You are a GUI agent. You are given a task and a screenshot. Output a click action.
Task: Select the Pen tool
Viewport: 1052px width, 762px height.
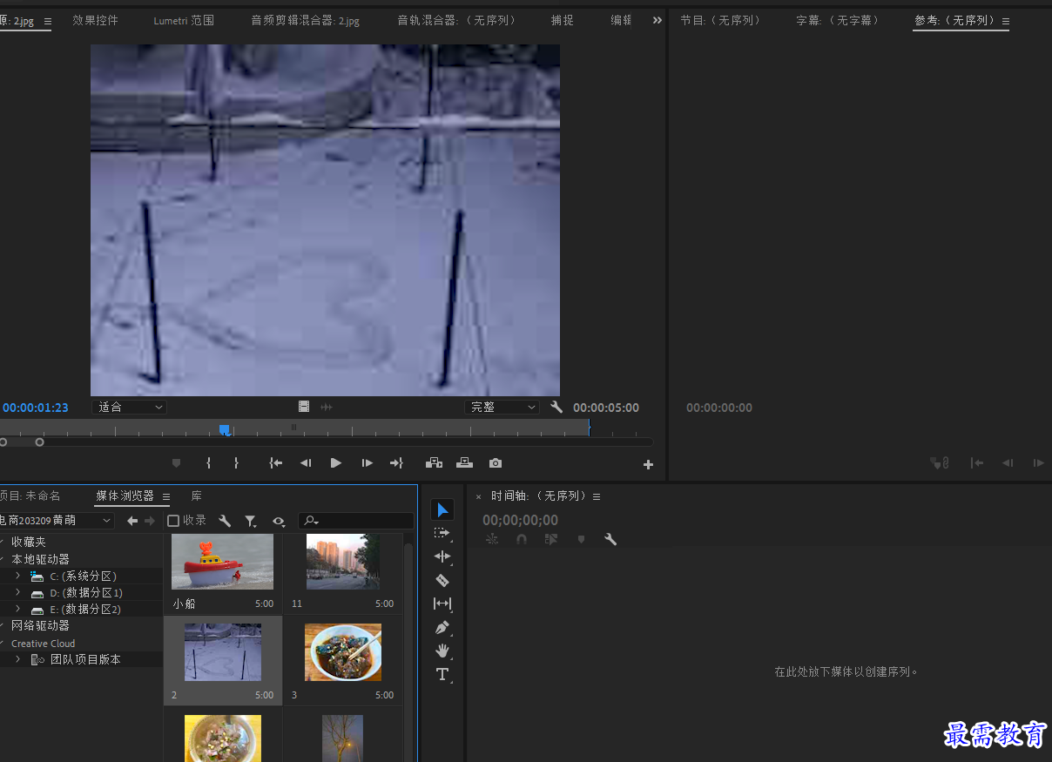[442, 627]
